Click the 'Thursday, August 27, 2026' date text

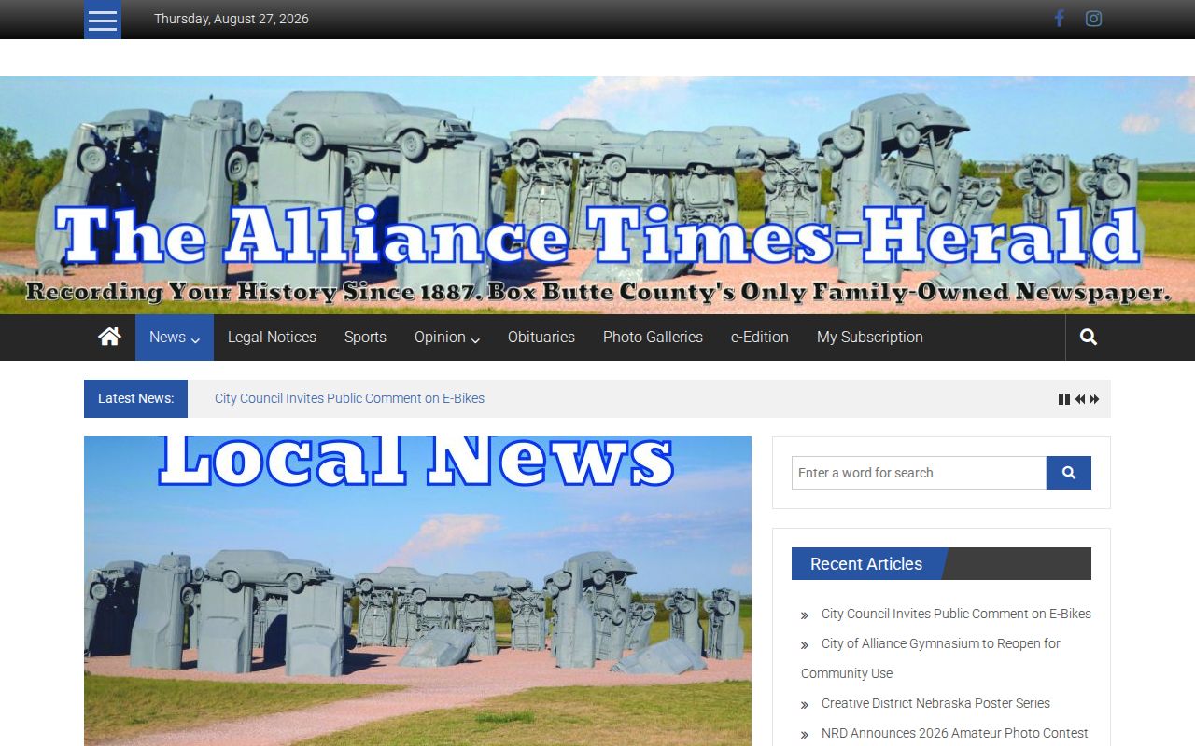click(232, 19)
